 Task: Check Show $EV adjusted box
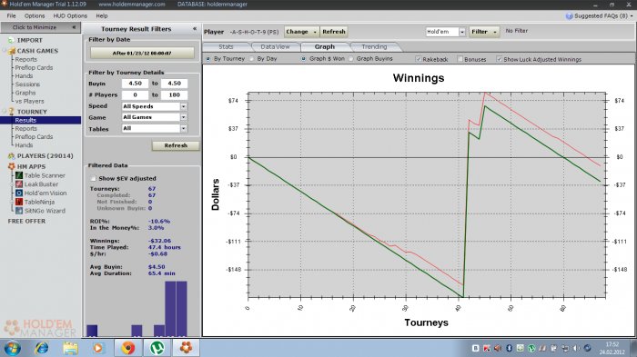[x=94, y=178]
